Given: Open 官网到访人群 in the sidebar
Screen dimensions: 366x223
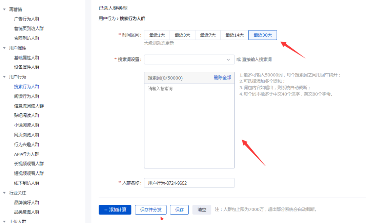Looking at the screenshot, I should coord(27,38).
